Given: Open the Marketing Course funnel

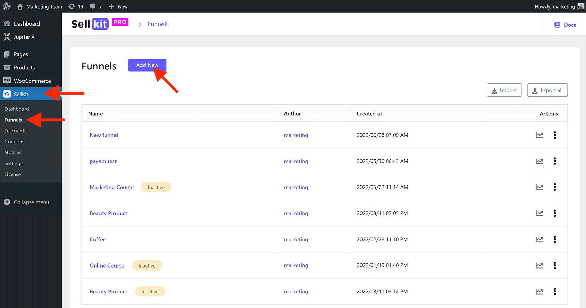Looking at the screenshot, I should [x=111, y=187].
